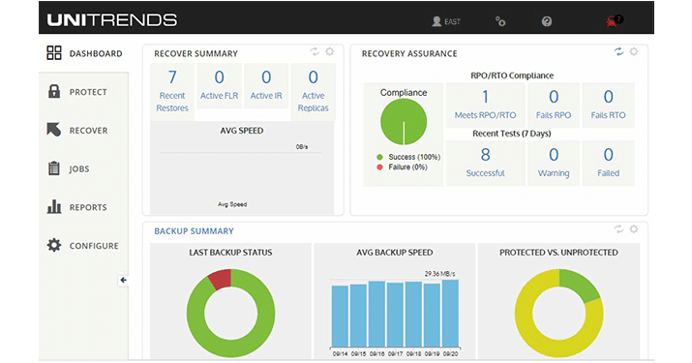Image resolution: width=692 pixels, height=363 pixels.
Task: Toggle the Failure (0%) legend entry
Action: (402, 166)
